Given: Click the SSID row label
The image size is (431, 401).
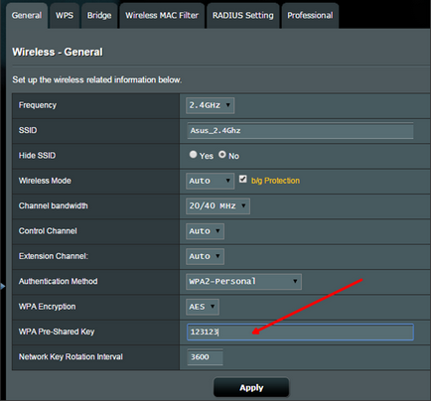Looking at the screenshot, I should [28, 130].
